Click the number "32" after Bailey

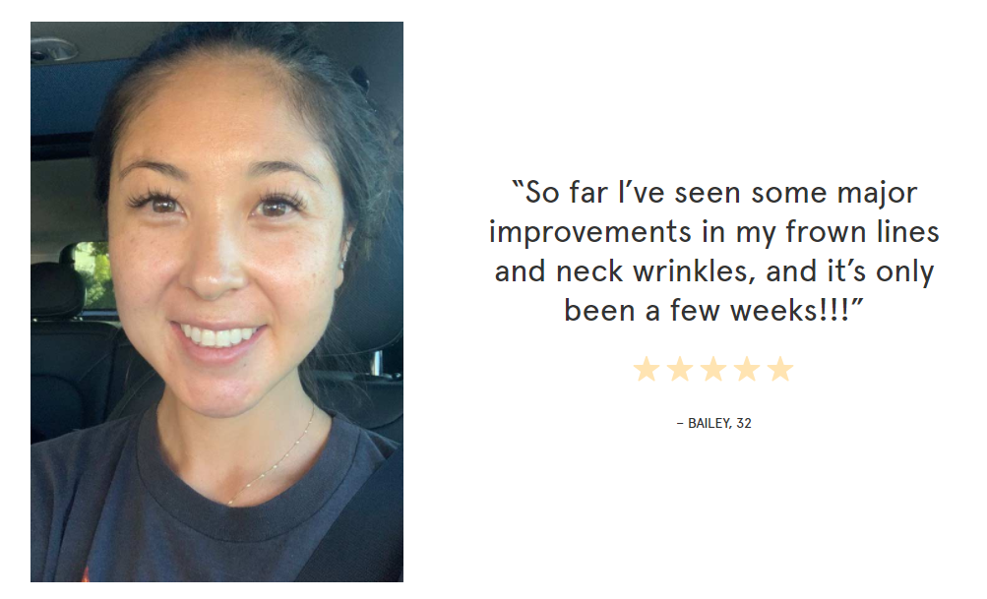pyautogui.click(x=744, y=424)
